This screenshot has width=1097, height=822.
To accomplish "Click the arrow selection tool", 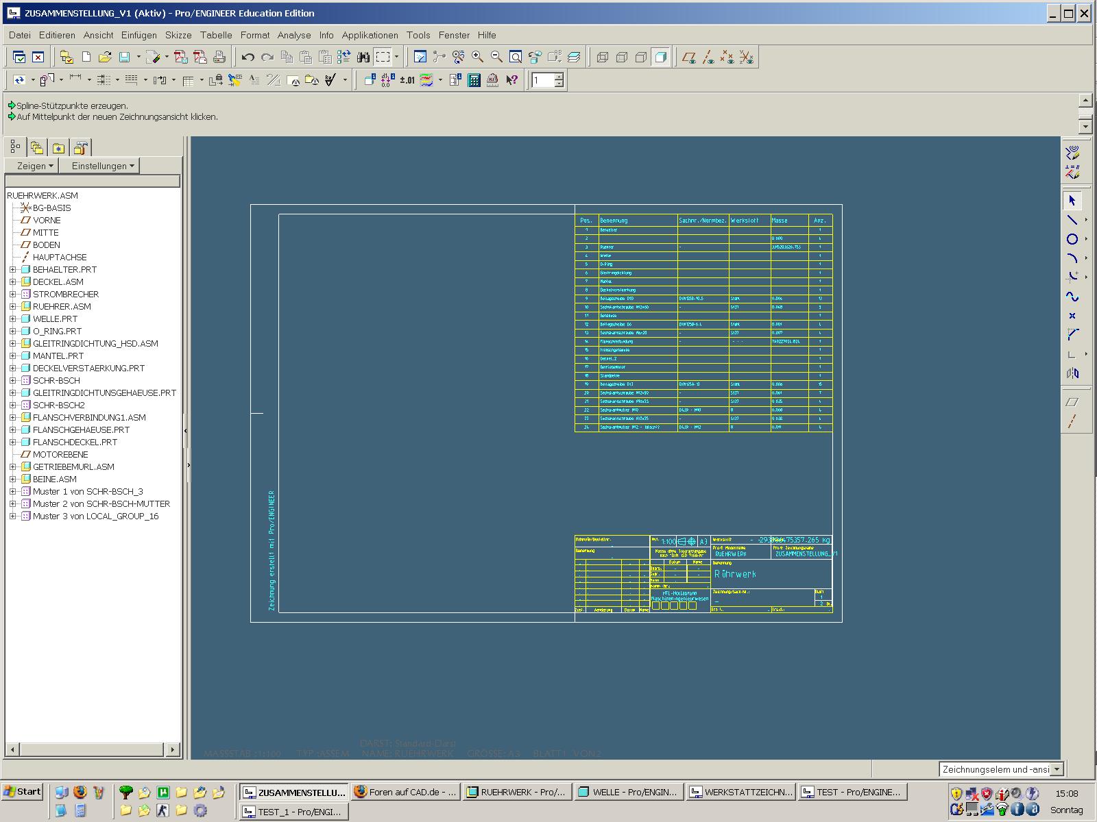I will click(1072, 201).
